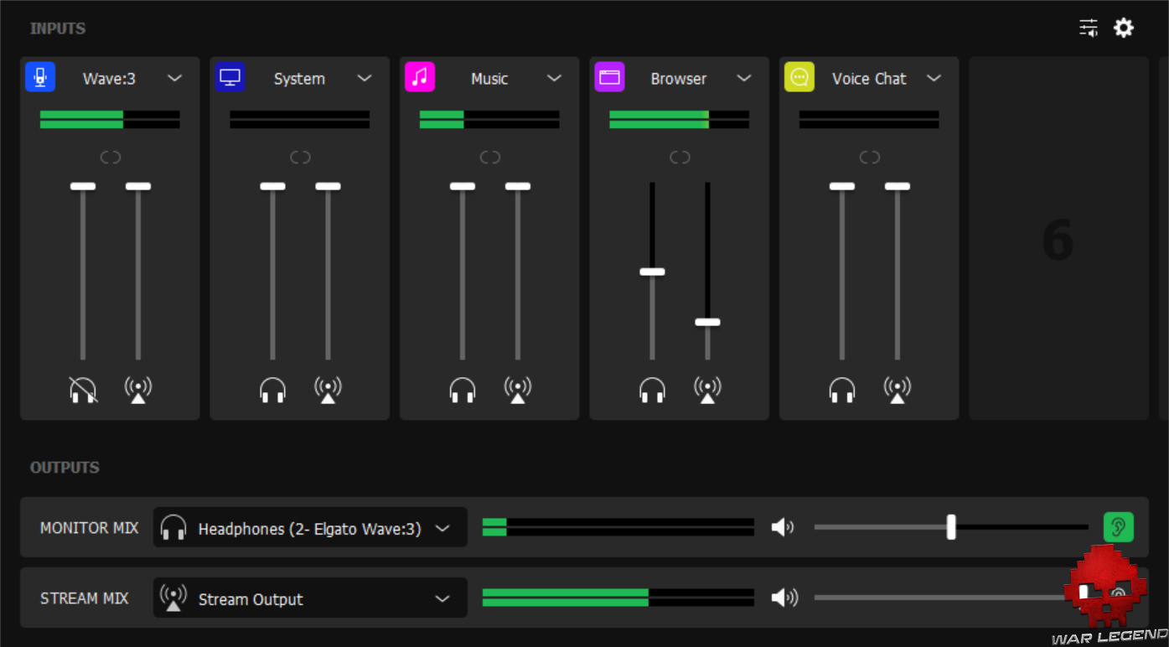The image size is (1169, 647).
Task: Click the blue Wave:3 microphone icon
Action: (40, 77)
